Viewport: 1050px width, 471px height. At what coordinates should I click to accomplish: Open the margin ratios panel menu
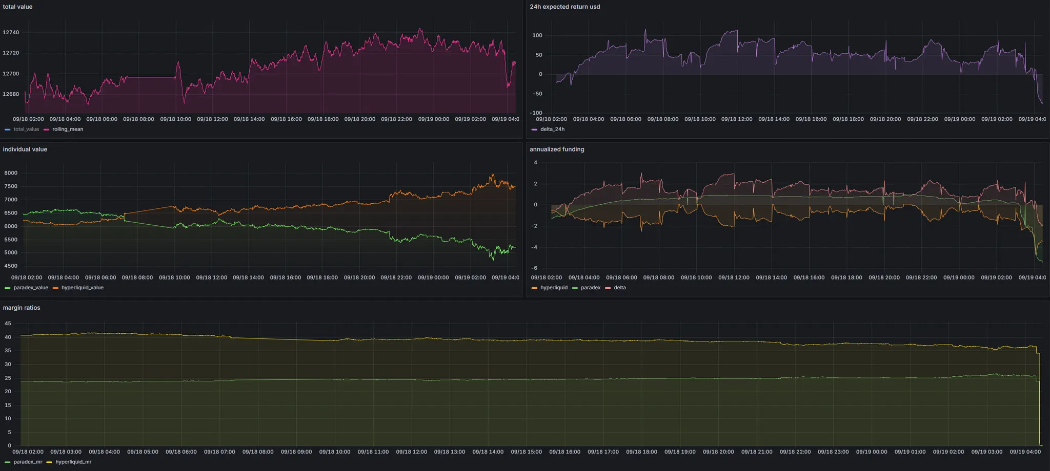(21, 308)
